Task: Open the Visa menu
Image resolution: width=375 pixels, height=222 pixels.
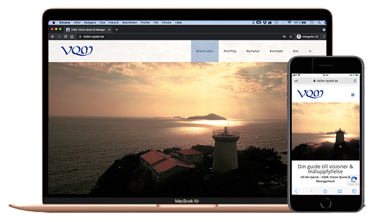Action: (102, 23)
